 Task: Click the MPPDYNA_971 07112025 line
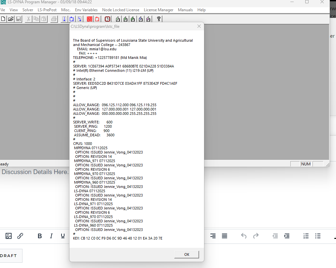(95, 161)
